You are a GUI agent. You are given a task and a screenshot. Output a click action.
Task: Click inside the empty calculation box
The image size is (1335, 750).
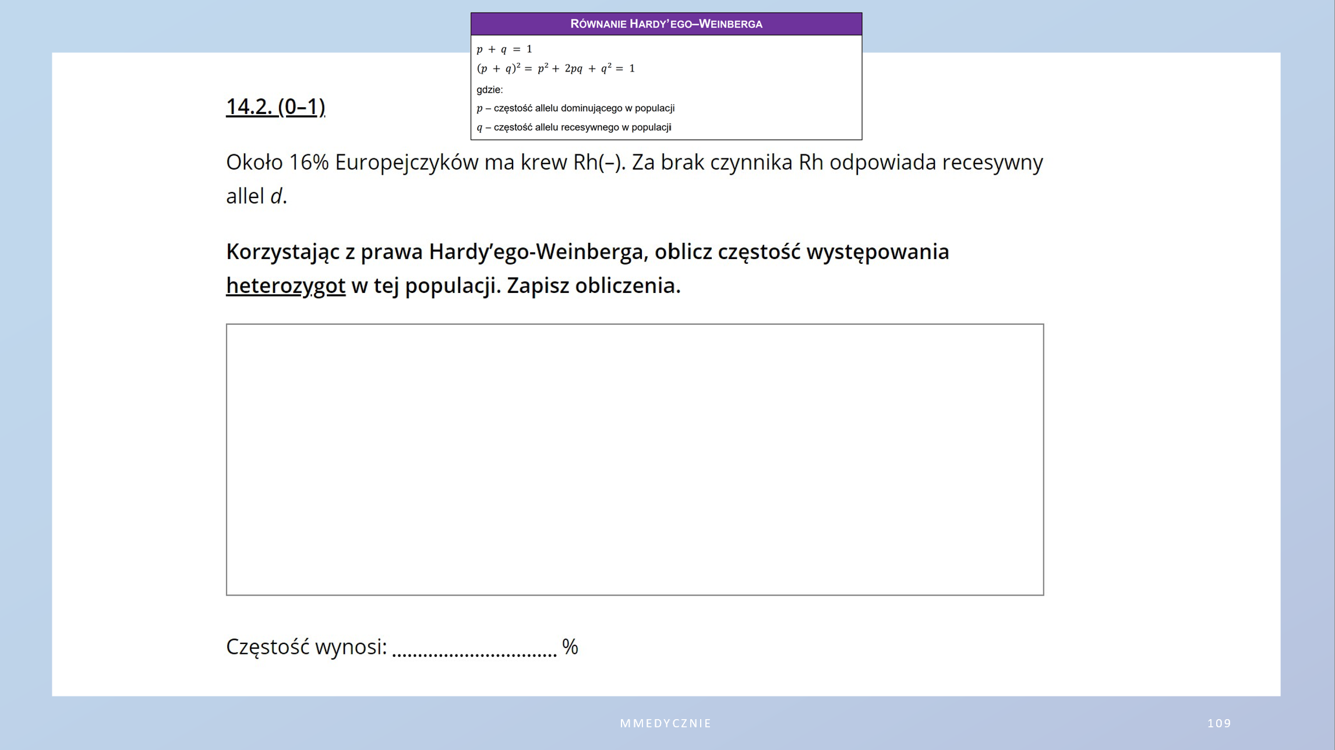tap(634, 459)
